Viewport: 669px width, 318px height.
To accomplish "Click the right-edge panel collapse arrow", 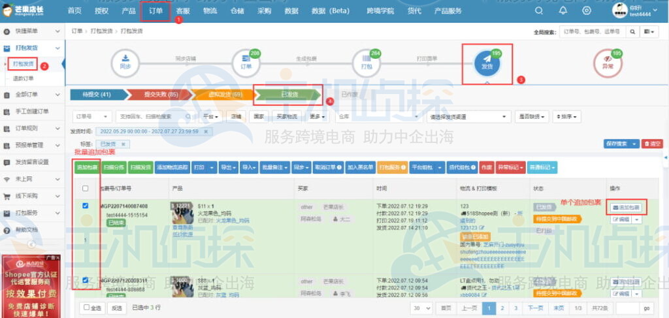I will [666, 158].
